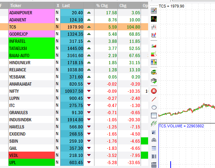Select the RELIANCE ticker

[x=32, y=70]
